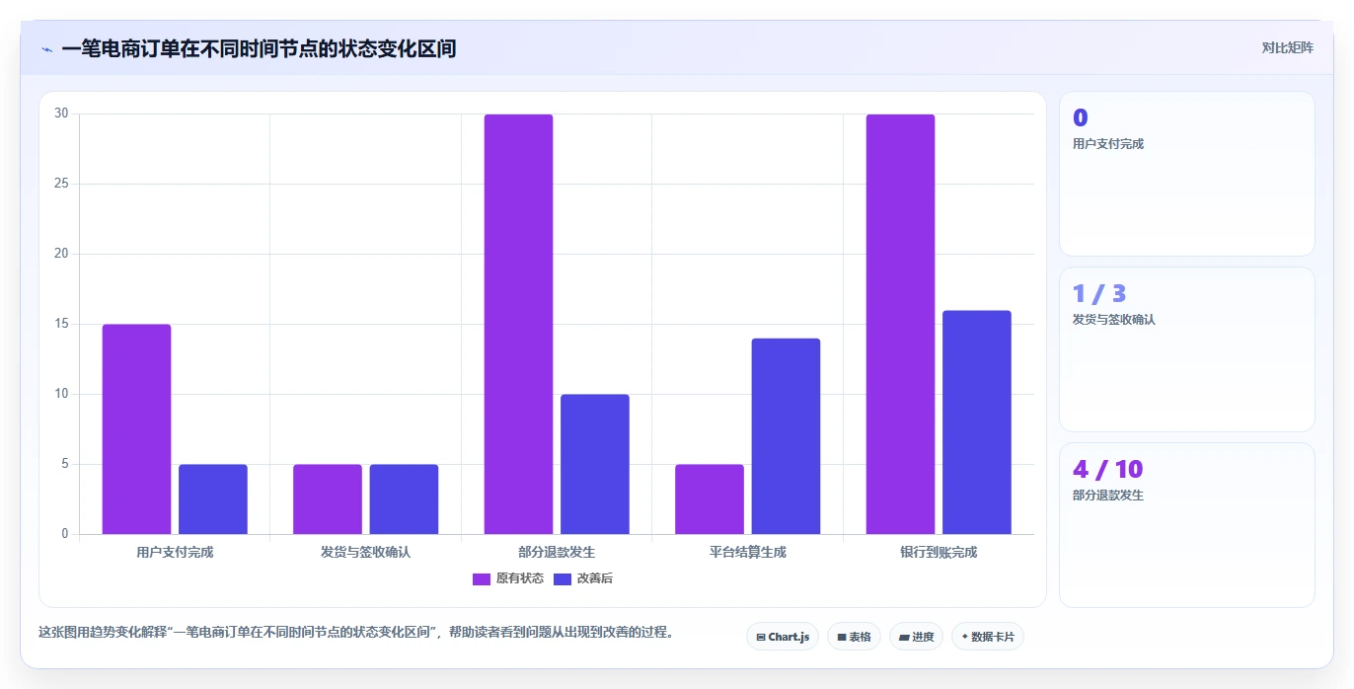Click the purple 银行到账完成 bar
This screenshot has width=1354, height=689.
point(900,325)
